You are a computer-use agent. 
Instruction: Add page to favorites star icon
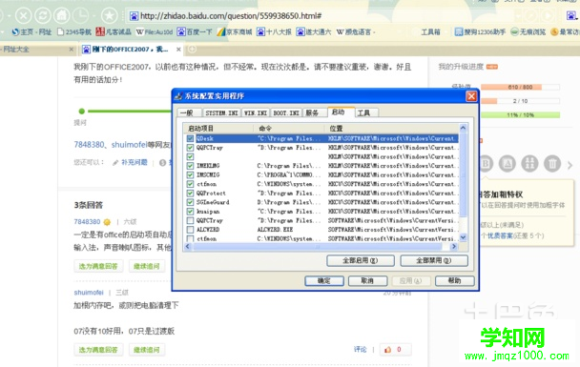pyautogui.click(x=109, y=15)
